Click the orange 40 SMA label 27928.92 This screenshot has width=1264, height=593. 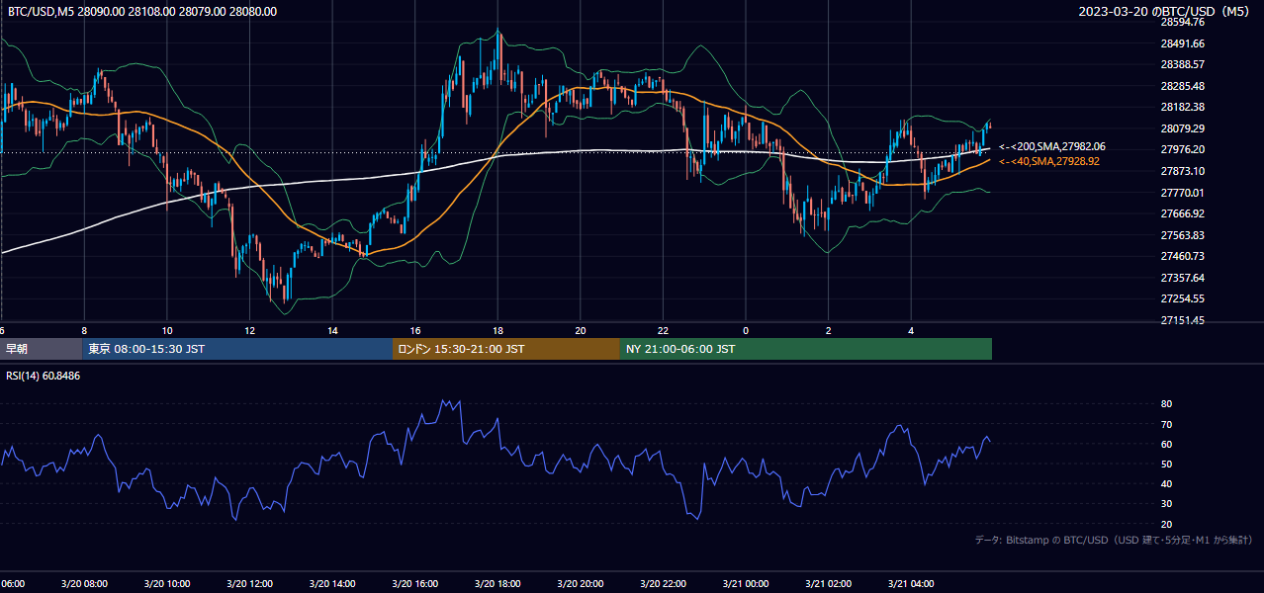tap(1049, 161)
